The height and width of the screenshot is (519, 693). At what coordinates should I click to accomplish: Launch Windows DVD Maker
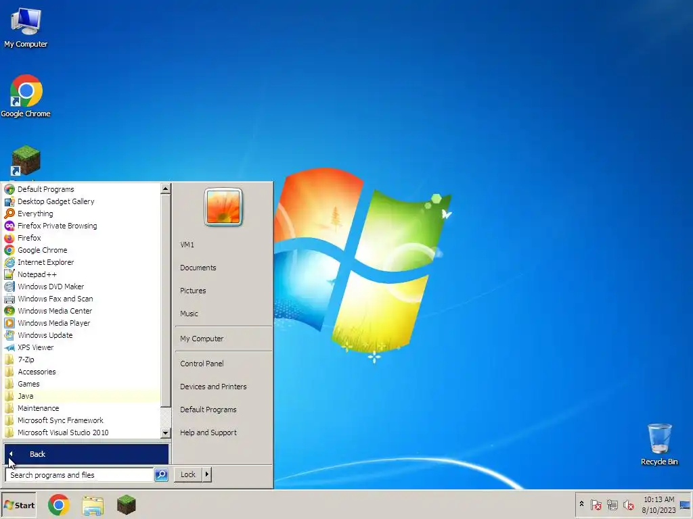point(82,287)
